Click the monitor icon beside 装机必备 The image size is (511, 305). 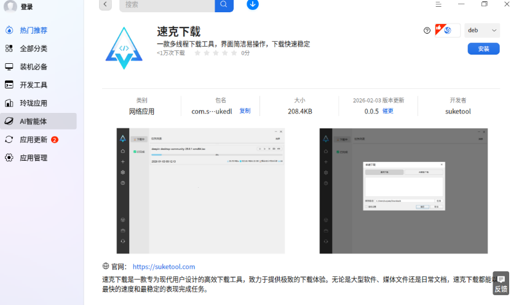(x=9, y=67)
